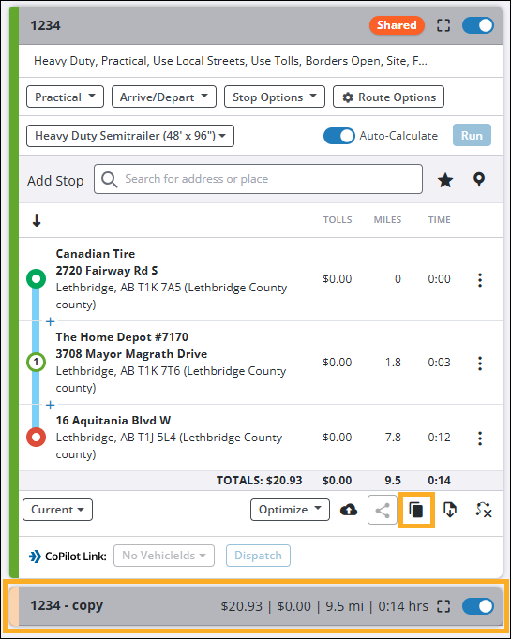
Task: Select the 16 Aquitania Blvd W stop
Action: (113, 420)
